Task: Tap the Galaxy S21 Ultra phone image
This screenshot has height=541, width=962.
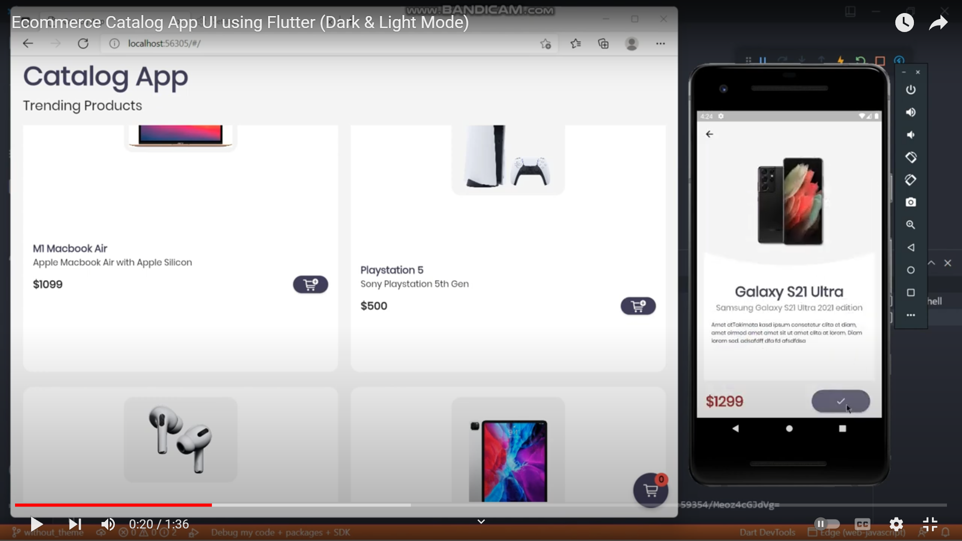Action: [x=790, y=201]
